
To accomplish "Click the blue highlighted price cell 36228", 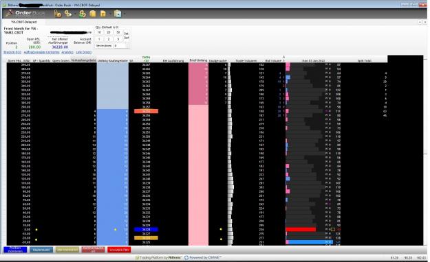I will point(146,230).
